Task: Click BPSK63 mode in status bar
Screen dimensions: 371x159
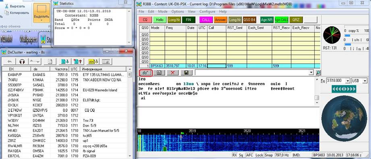Action: pos(319,155)
